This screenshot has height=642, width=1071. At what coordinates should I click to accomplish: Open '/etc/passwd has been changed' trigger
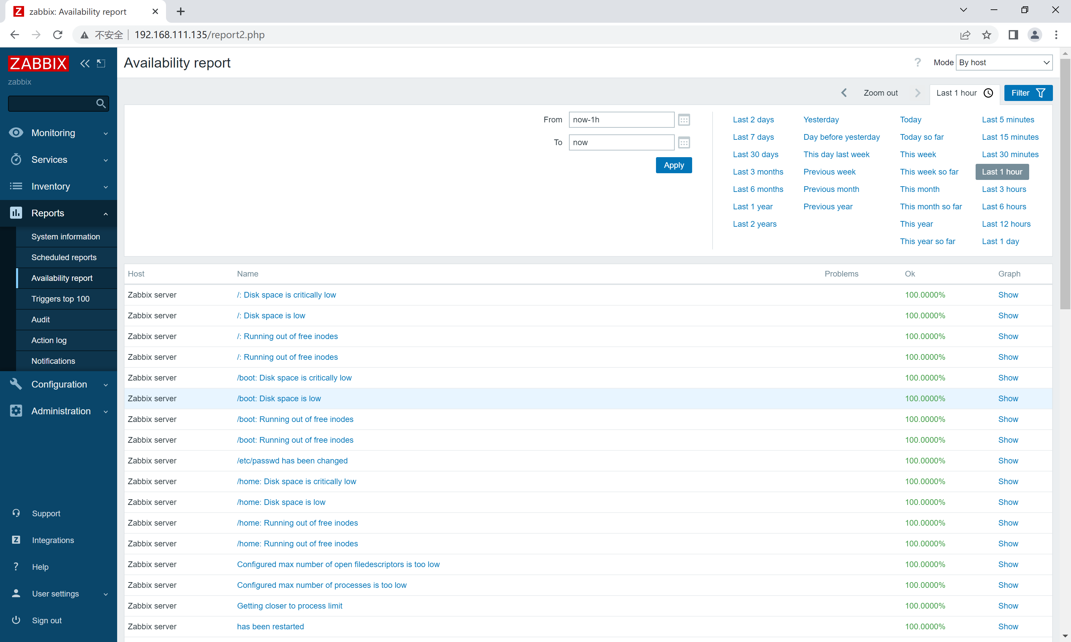[292, 460]
